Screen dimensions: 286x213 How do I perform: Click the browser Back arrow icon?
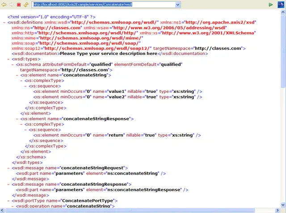coord(4,4)
